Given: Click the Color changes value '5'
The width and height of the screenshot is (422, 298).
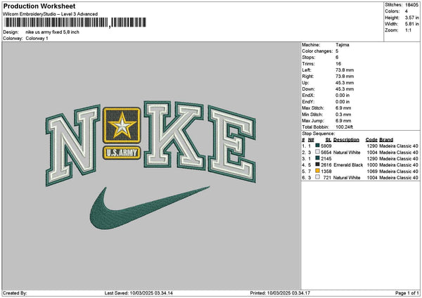Looking at the screenshot, I should (x=337, y=51).
